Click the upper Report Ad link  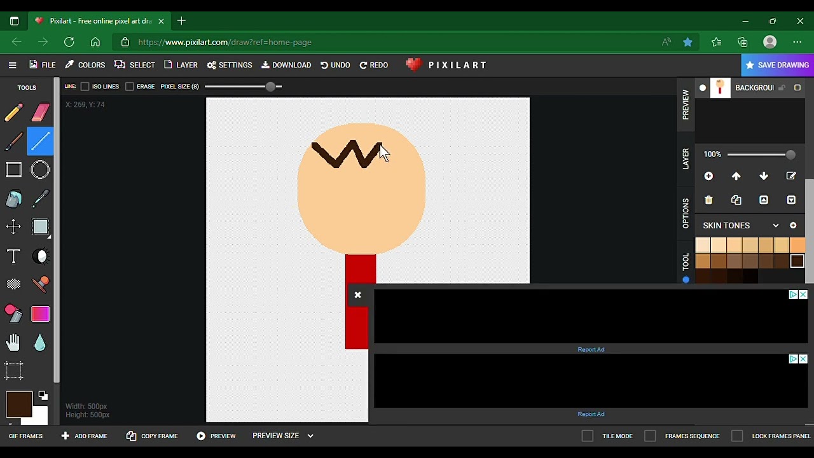point(591,349)
